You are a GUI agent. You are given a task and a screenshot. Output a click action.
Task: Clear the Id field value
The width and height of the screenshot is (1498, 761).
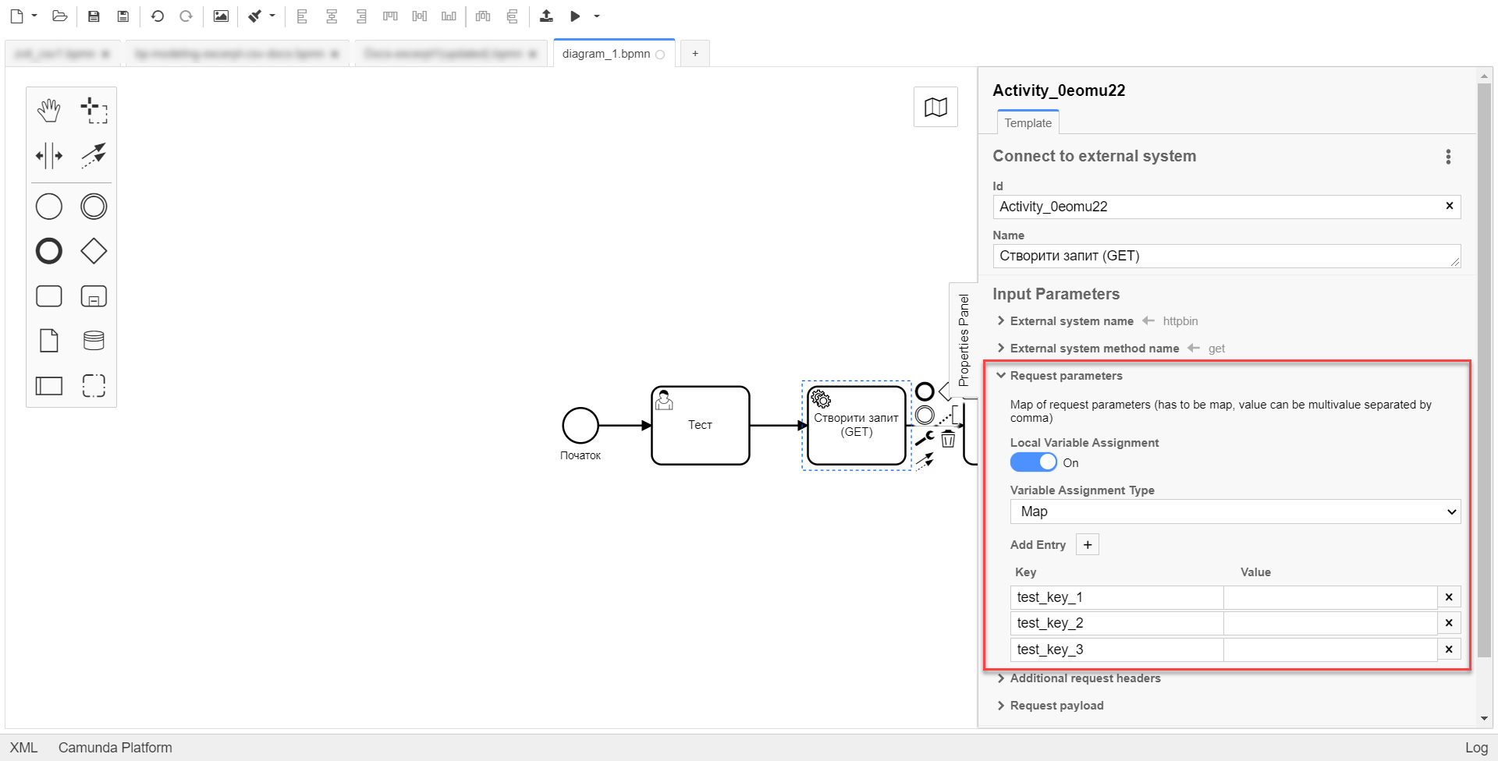pyautogui.click(x=1450, y=206)
